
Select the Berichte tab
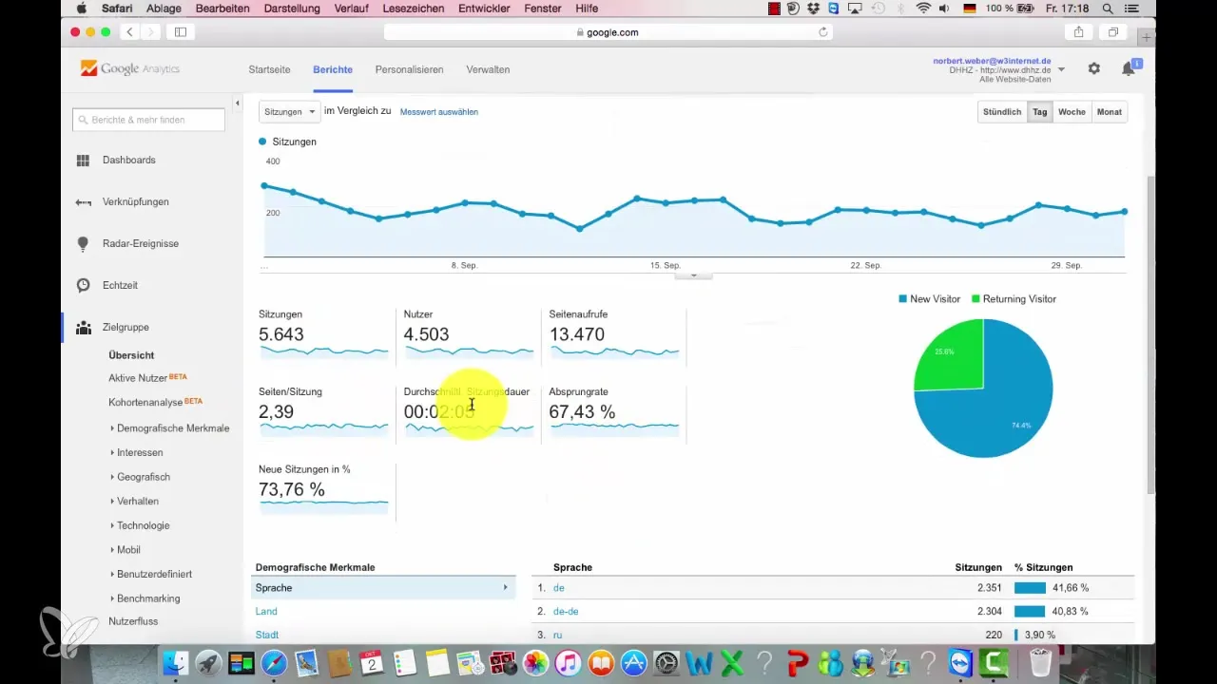click(333, 69)
